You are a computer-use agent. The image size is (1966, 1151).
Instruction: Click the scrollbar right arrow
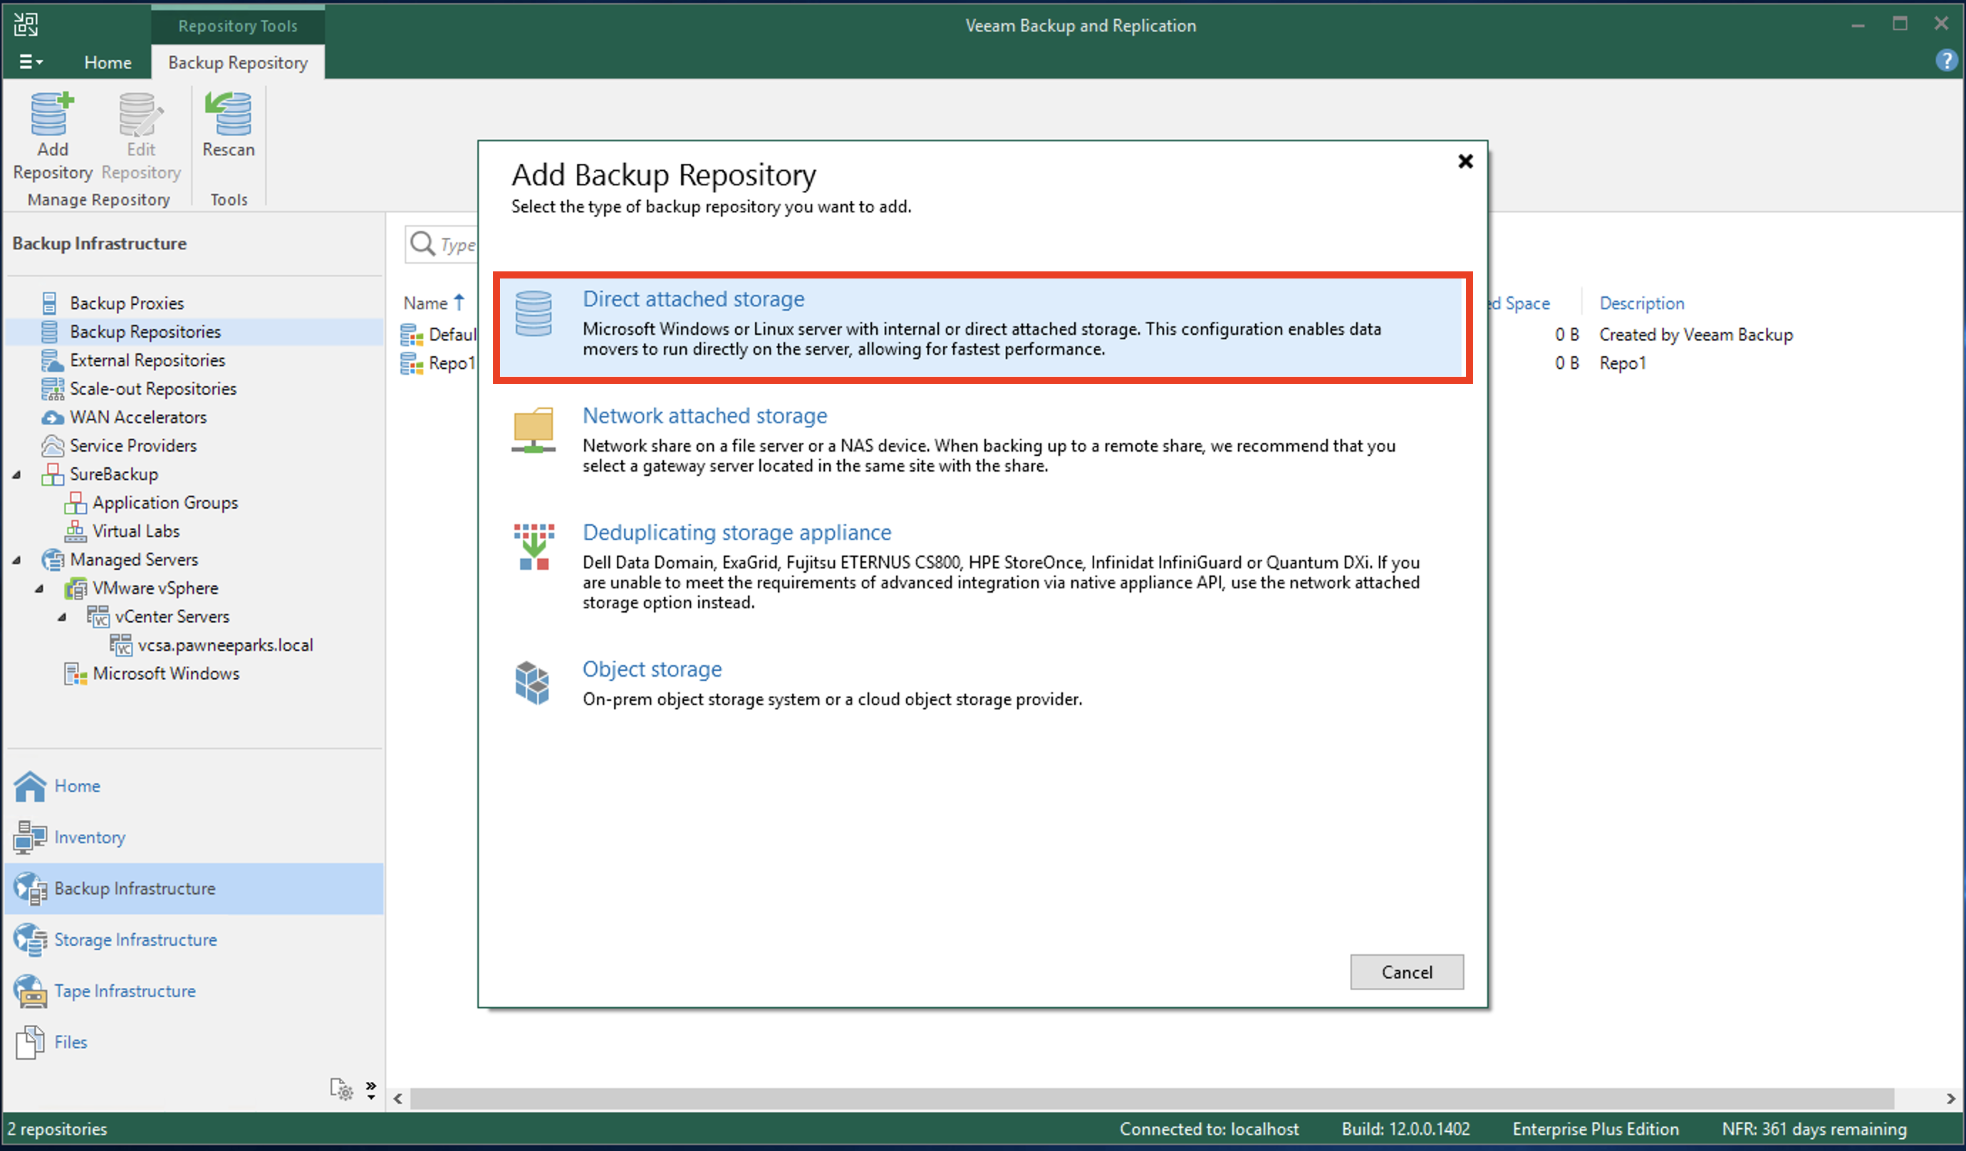pyautogui.click(x=1950, y=1099)
